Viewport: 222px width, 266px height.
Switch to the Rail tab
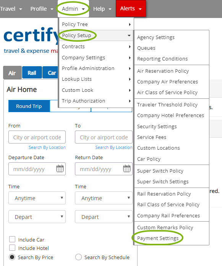point(32,73)
